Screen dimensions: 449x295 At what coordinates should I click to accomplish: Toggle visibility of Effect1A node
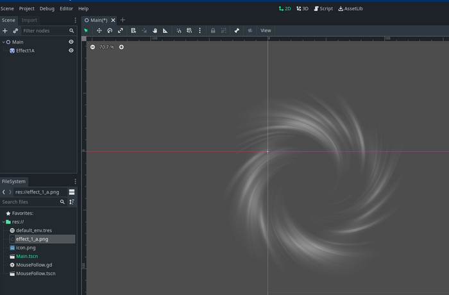point(71,51)
